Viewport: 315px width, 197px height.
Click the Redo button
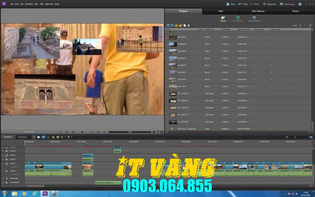point(255,4)
